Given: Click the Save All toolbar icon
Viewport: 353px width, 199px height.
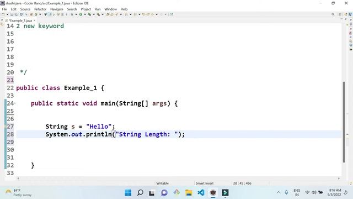Looking at the screenshot, I should click(x=16, y=14).
